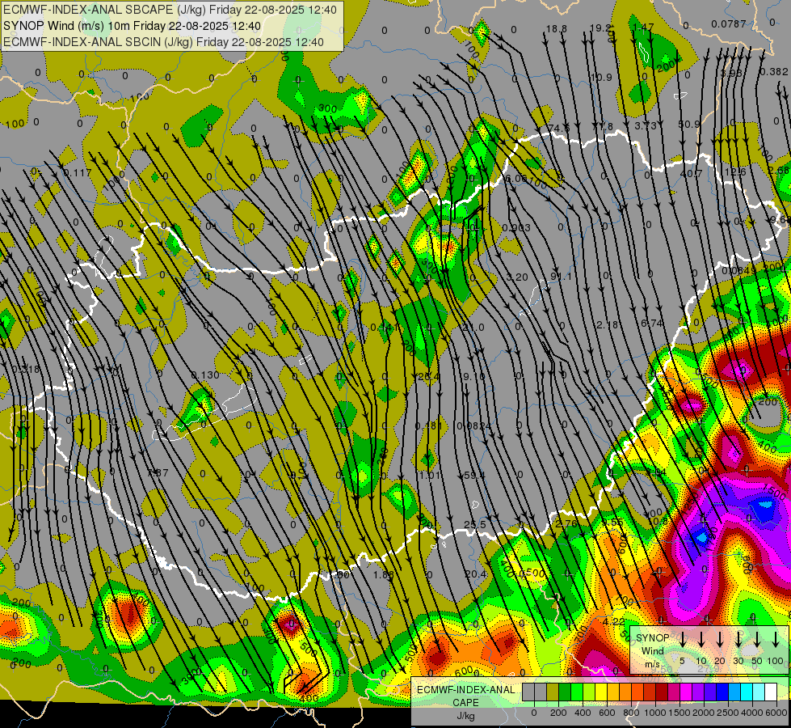
Task: Click the 1000 tick label in legend
Action: pos(655,713)
